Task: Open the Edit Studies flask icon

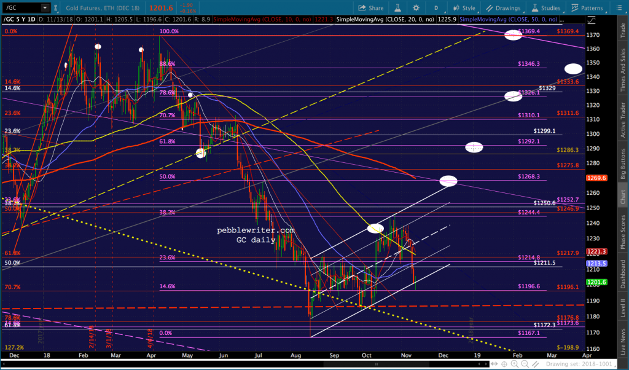Action: (x=397, y=7)
